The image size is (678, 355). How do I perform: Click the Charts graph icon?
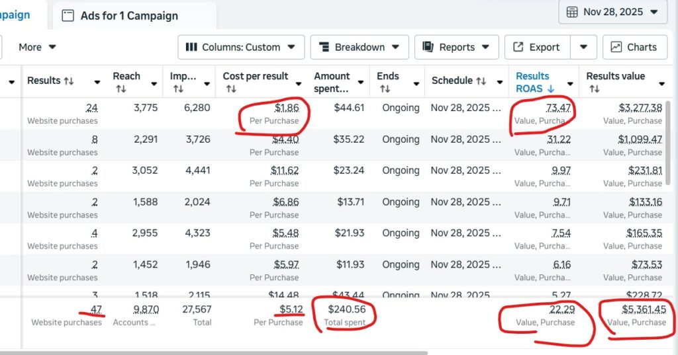[x=616, y=47]
